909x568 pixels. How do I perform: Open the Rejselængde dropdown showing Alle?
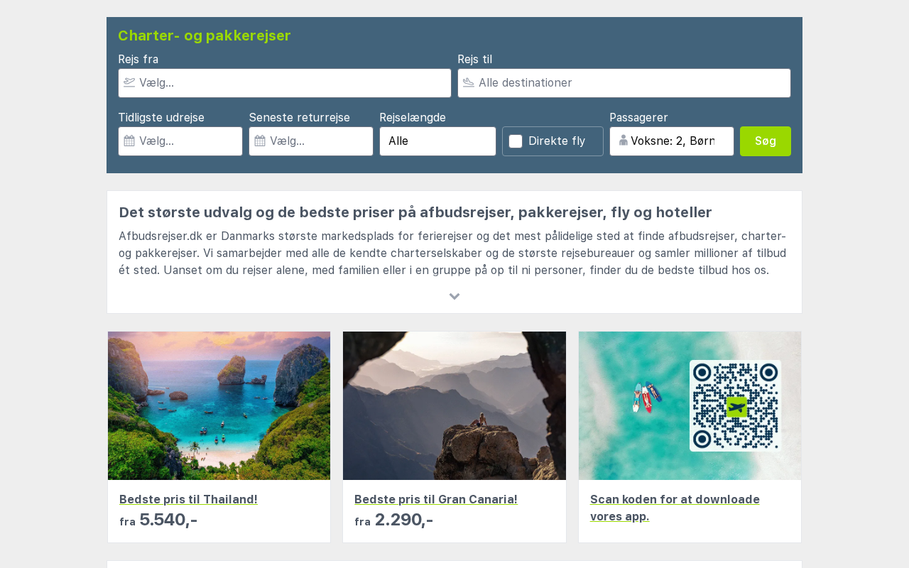point(437,141)
